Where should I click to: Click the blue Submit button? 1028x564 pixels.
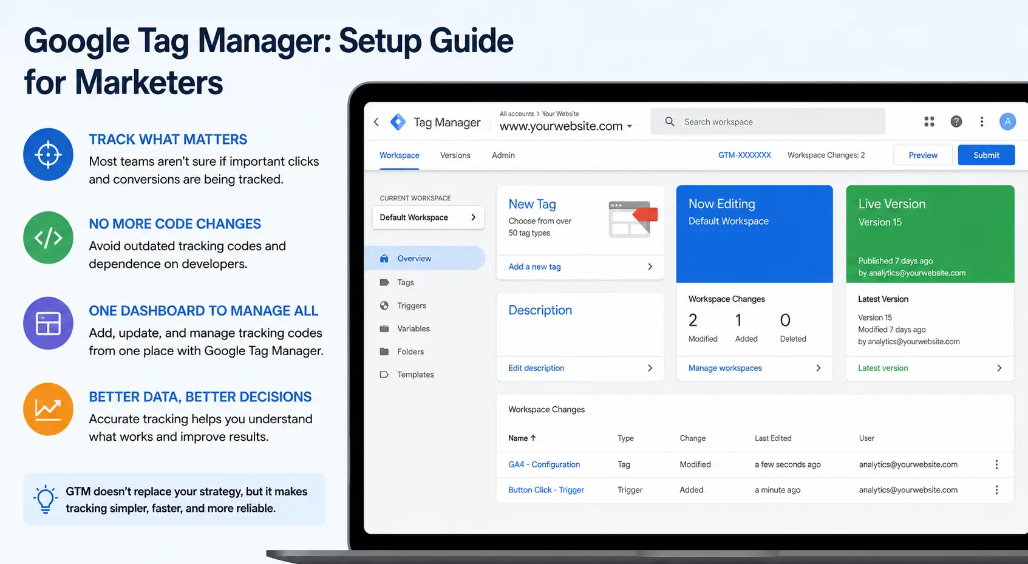pyautogui.click(x=987, y=155)
